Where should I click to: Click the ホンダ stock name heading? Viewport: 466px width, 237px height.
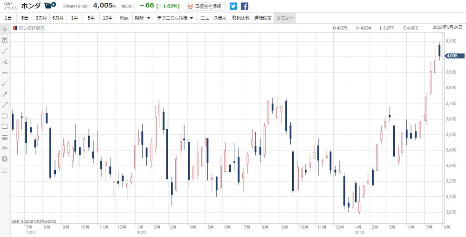[31, 6]
